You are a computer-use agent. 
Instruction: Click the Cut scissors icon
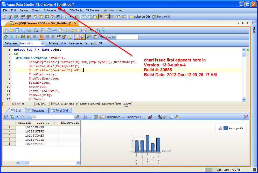point(55,30)
